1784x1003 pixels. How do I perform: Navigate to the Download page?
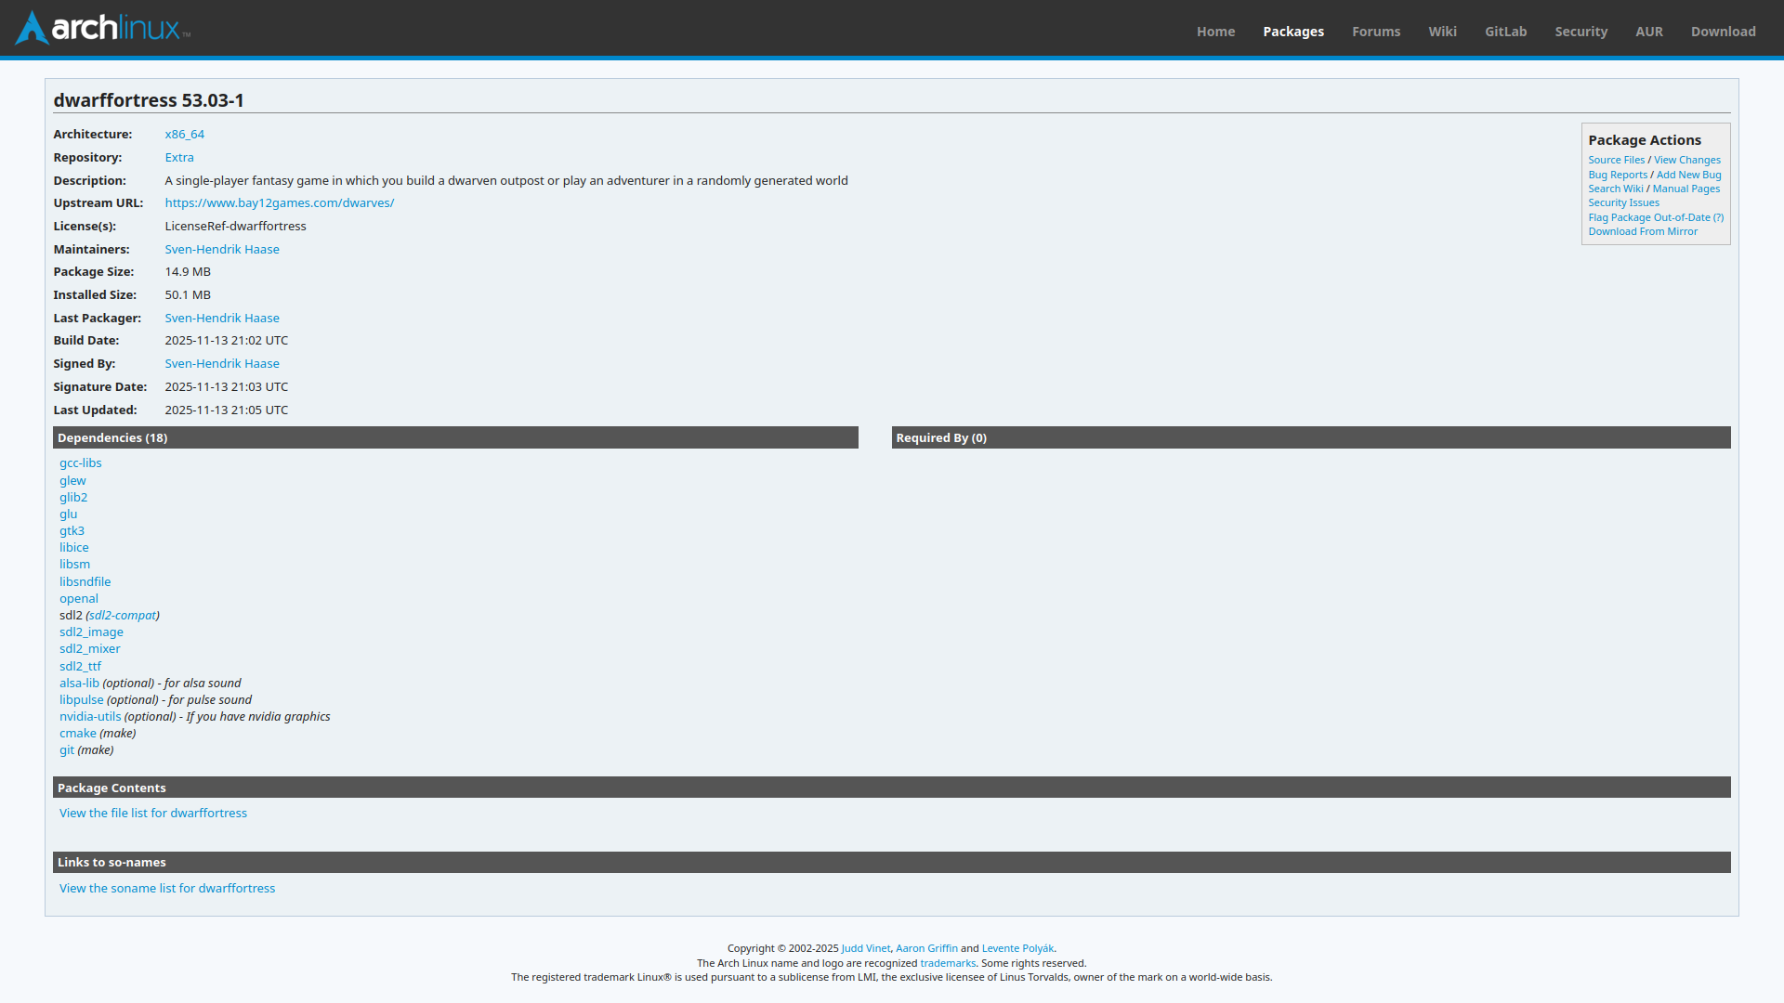(1723, 32)
